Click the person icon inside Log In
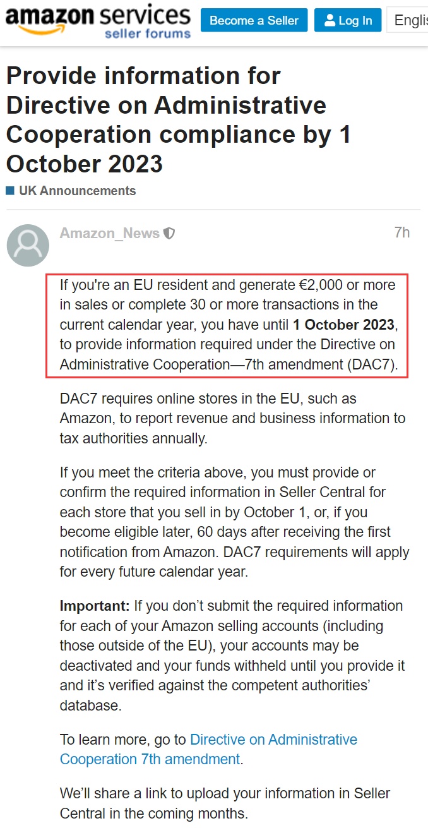Image resolution: width=428 pixels, height=828 pixels. click(330, 21)
